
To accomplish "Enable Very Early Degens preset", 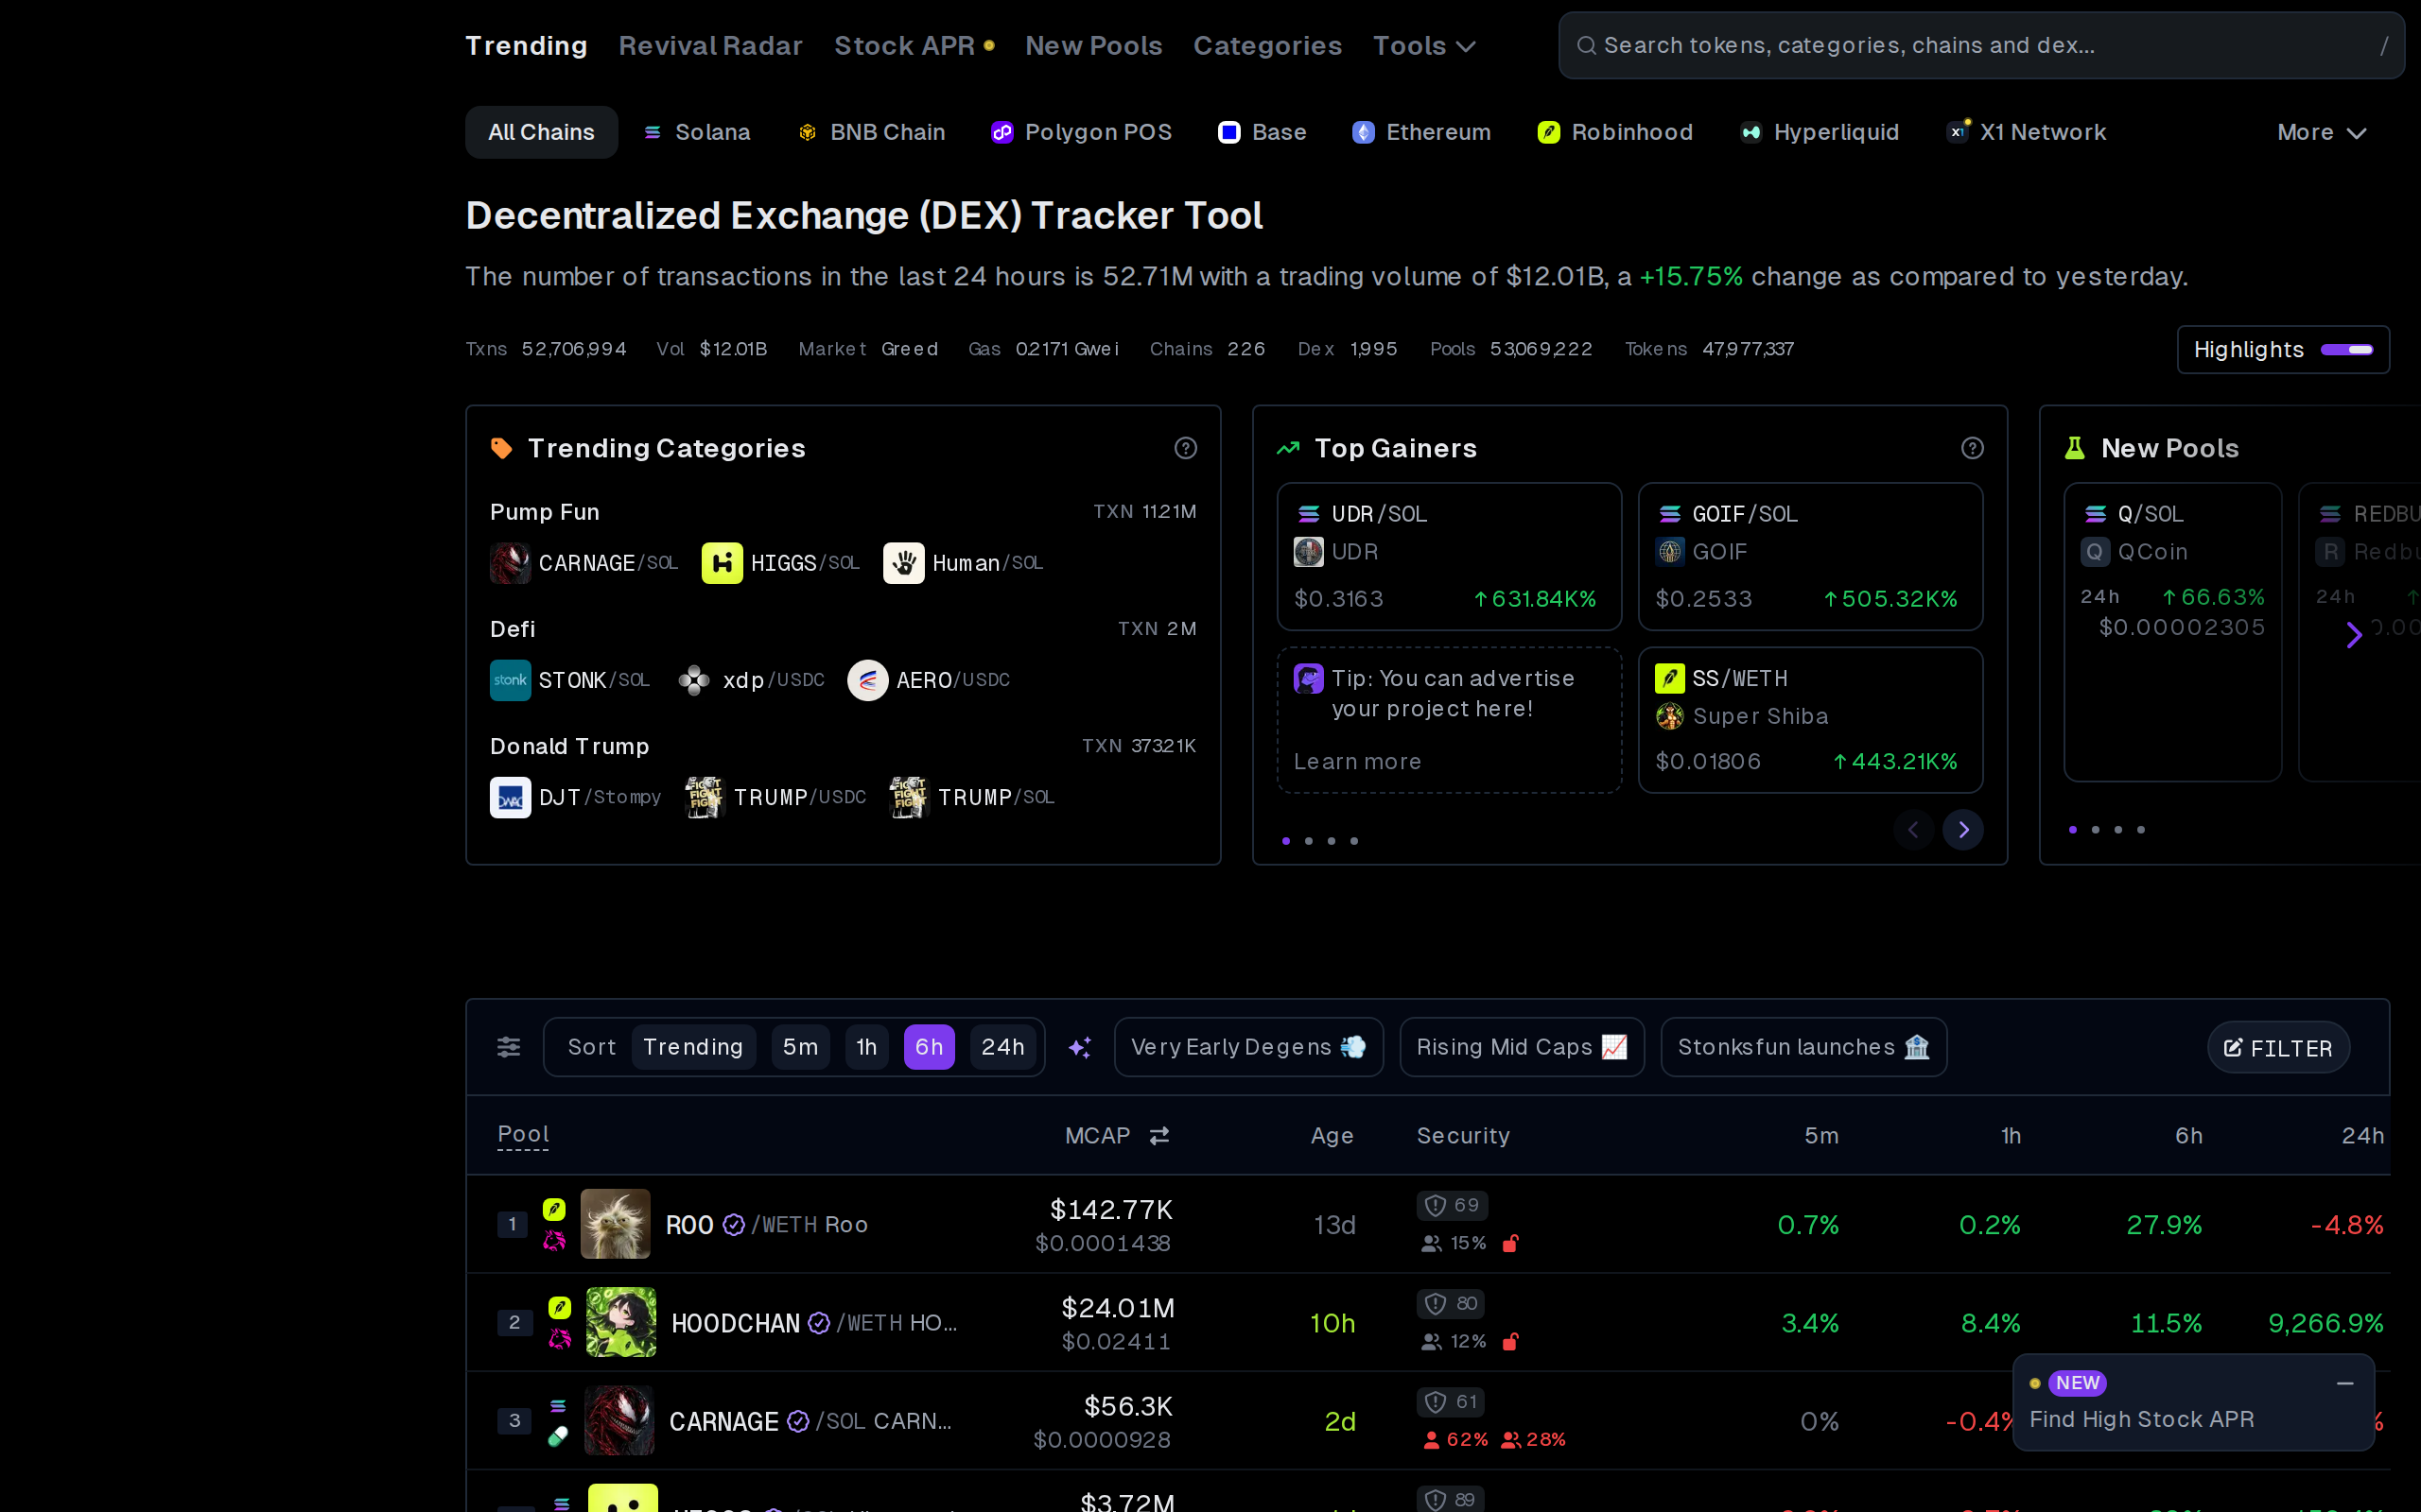I will [1247, 1047].
